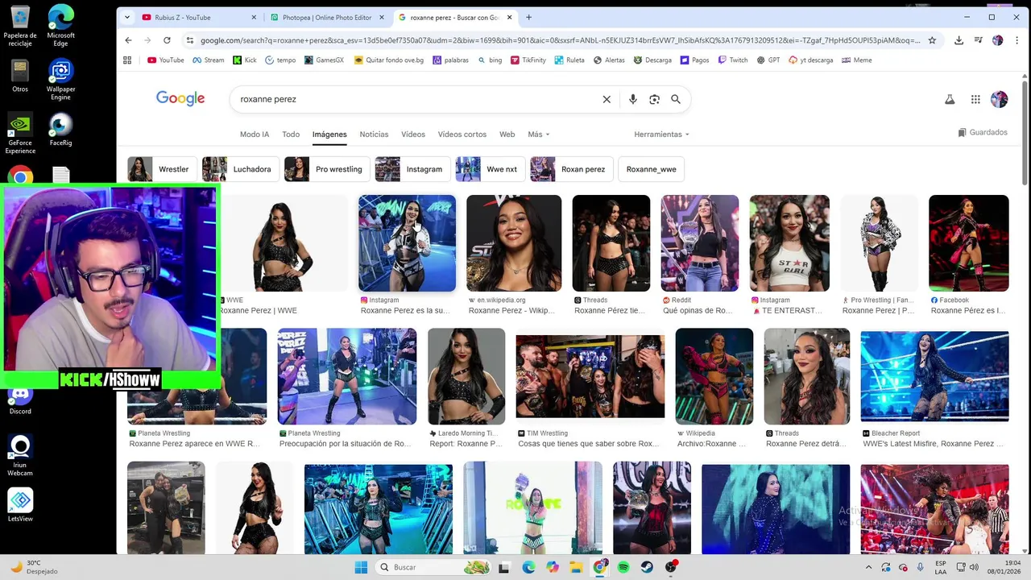Open Search Labs flask icon
This screenshot has height=580, width=1031.
[x=950, y=99]
